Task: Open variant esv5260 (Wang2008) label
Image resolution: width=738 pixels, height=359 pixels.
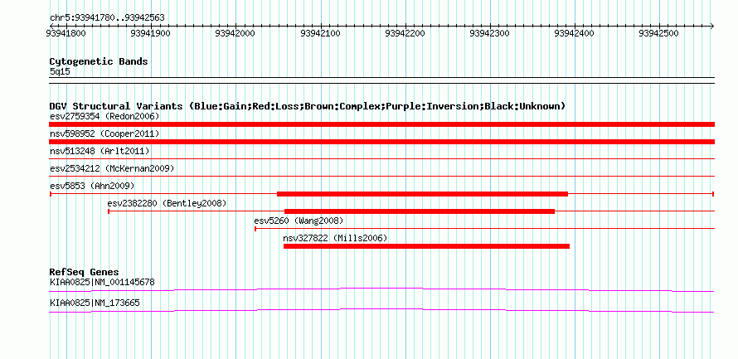Action: tap(299, 221)
